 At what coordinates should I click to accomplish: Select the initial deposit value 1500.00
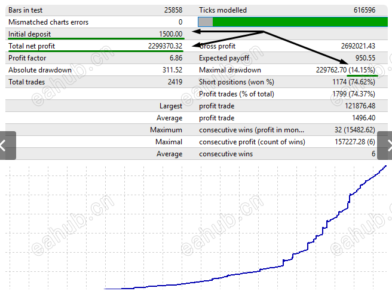[x=170, y=34]
